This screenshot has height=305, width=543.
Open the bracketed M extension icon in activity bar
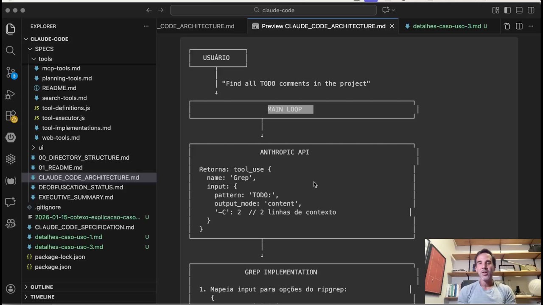11,181
